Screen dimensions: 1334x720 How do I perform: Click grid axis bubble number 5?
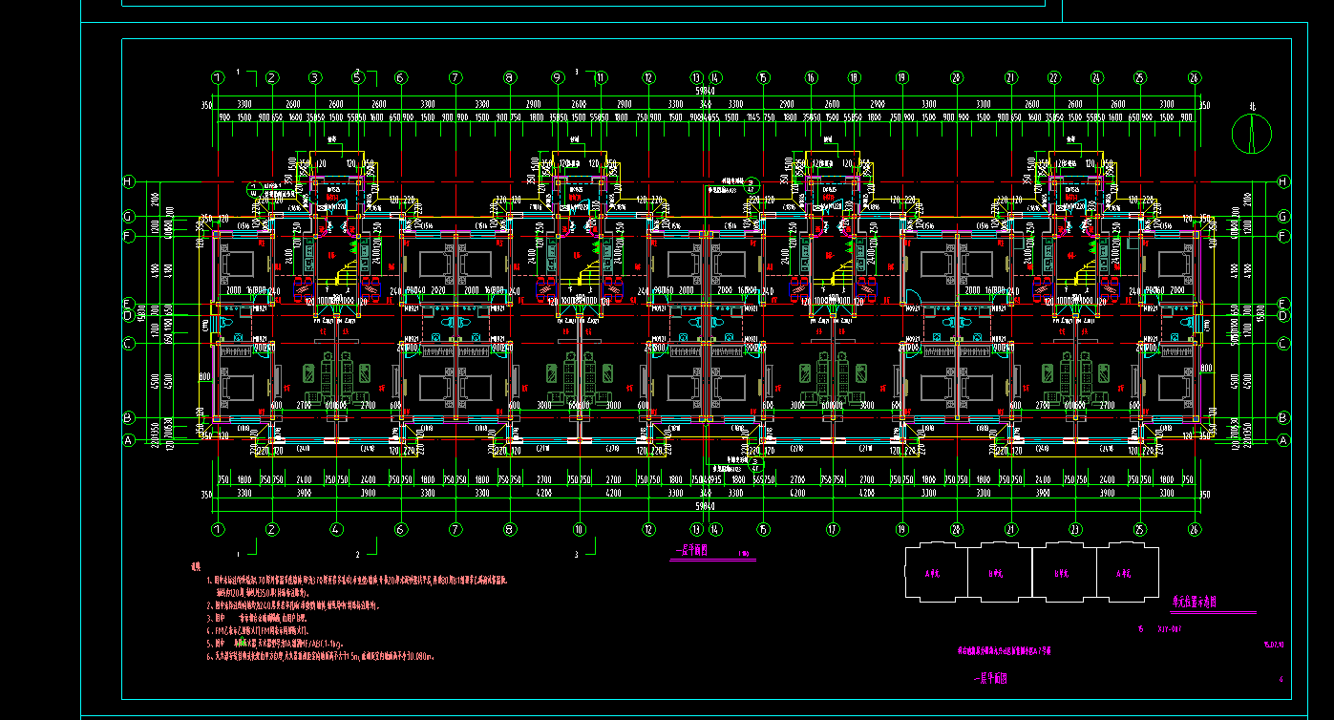click(x=357, y=77)
